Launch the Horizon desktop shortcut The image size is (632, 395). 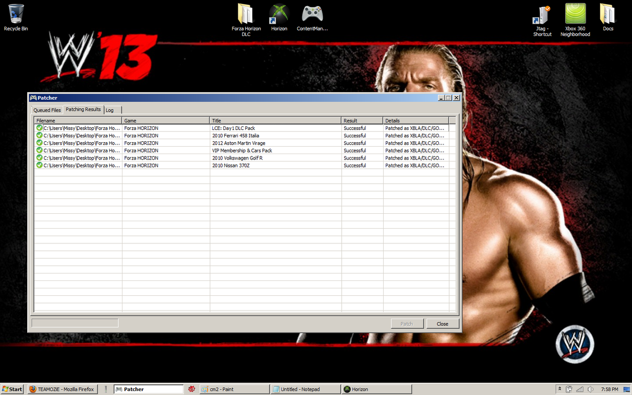pos(279,15)
